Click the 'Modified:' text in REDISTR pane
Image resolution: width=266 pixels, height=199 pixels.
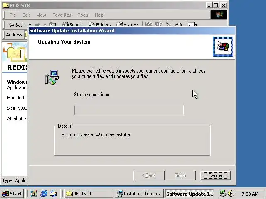(16, 98)
